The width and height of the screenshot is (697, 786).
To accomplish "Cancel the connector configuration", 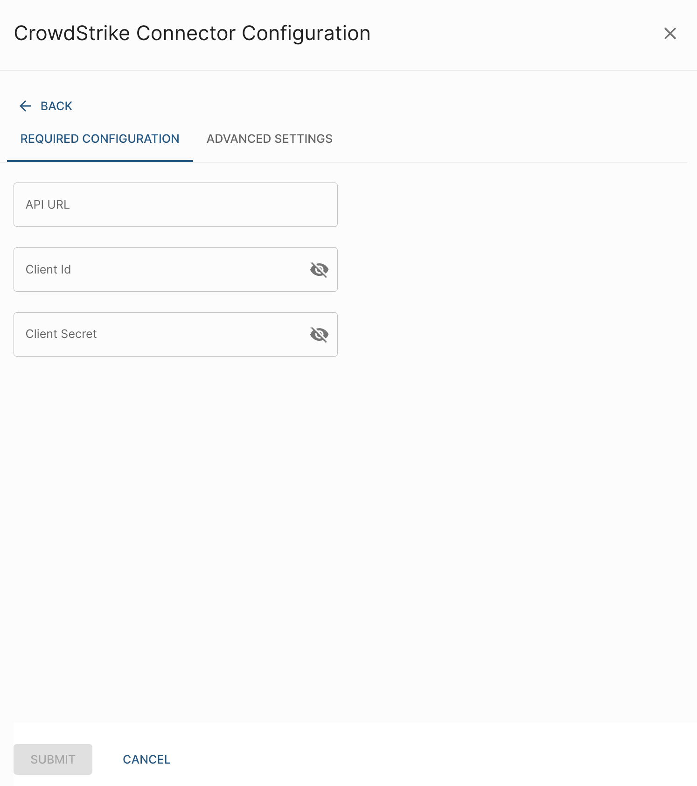I will [146, 759].
